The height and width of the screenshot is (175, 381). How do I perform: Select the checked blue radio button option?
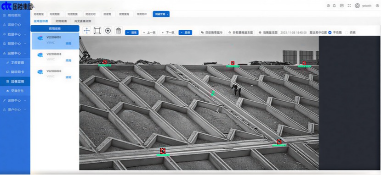pyautogui.click(x=330, y=33)
